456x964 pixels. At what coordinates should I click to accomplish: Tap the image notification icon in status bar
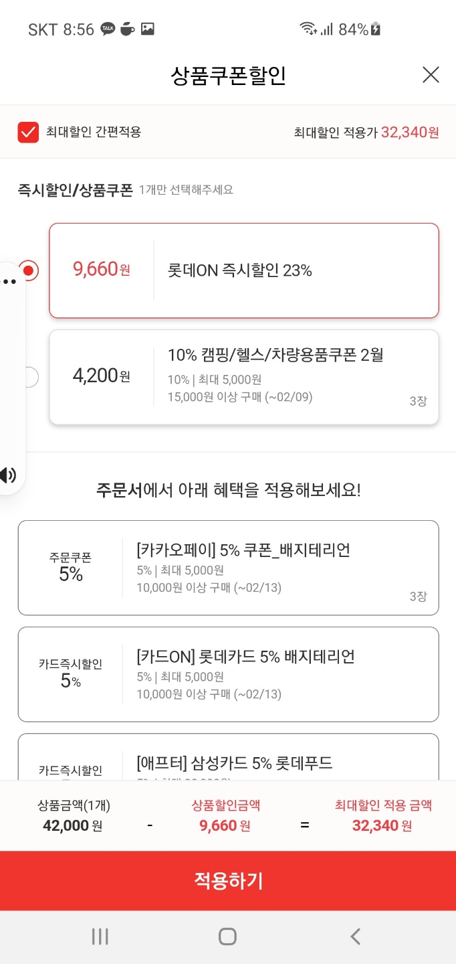click(x=148, y=29)
